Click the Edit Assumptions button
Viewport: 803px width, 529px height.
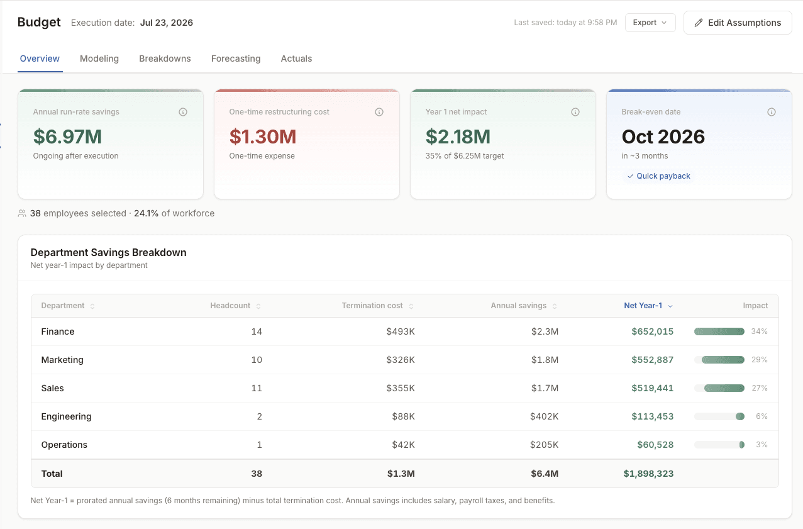point(738,23)
